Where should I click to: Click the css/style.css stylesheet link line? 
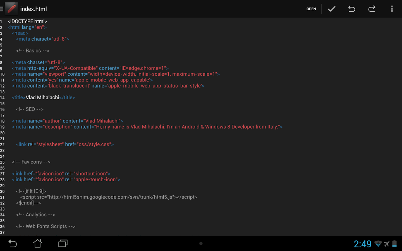point(65,144)
